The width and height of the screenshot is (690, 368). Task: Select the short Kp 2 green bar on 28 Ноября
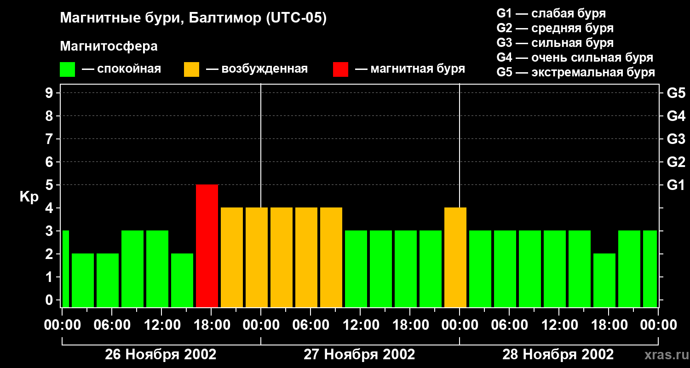pyautogui.click(x=604, y=280)
